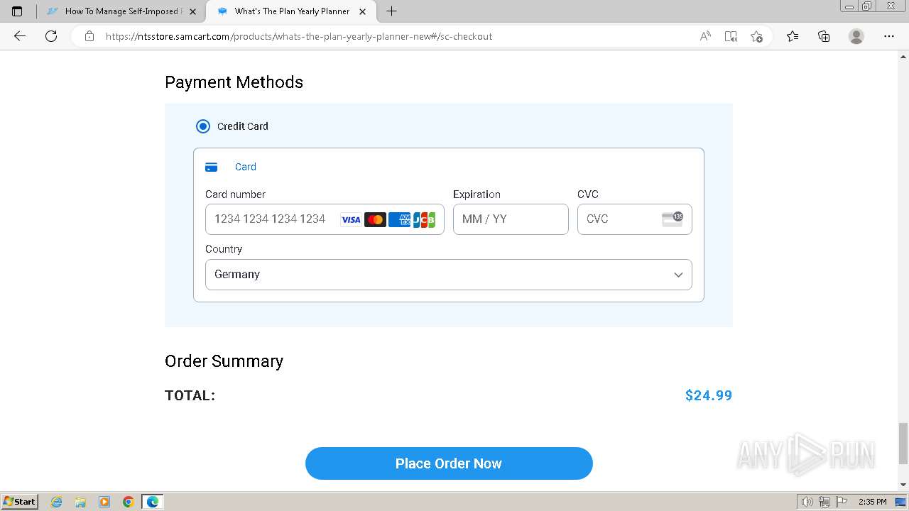Click the address bar URL
909x511 pixels.
pyautogui.click(x=299, y=36)
